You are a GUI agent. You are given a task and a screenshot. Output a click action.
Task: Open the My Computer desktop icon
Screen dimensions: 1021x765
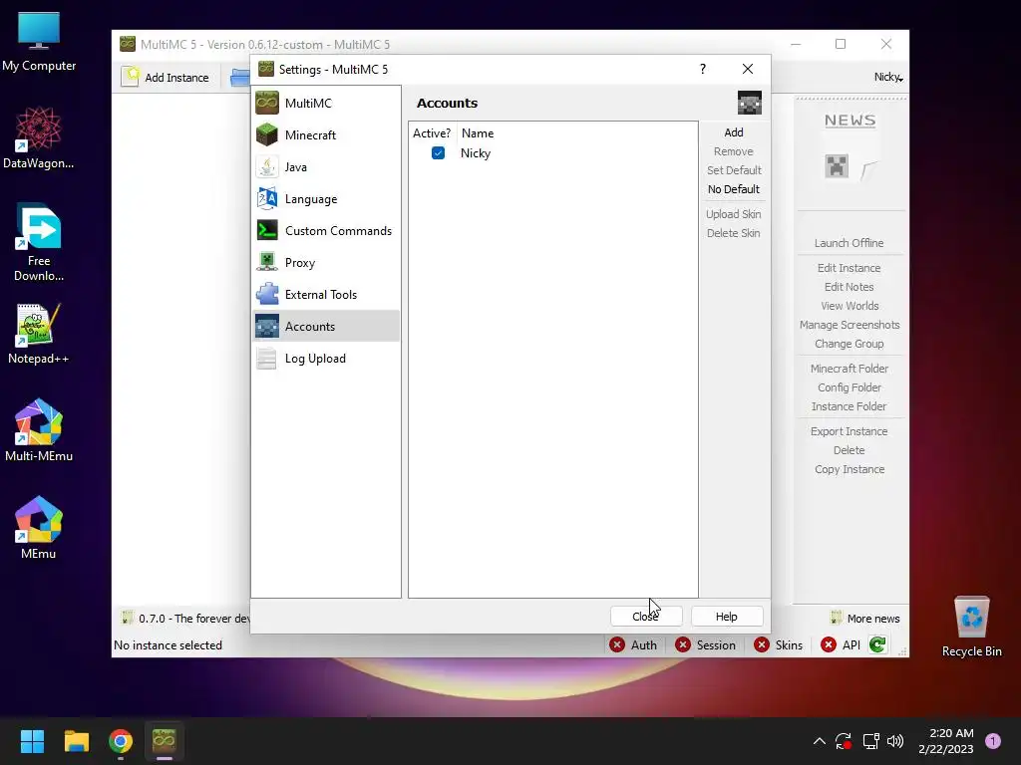[x=39, y=41]
